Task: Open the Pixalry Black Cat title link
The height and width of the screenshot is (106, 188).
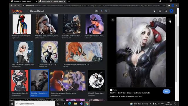Action: [130, 93]
